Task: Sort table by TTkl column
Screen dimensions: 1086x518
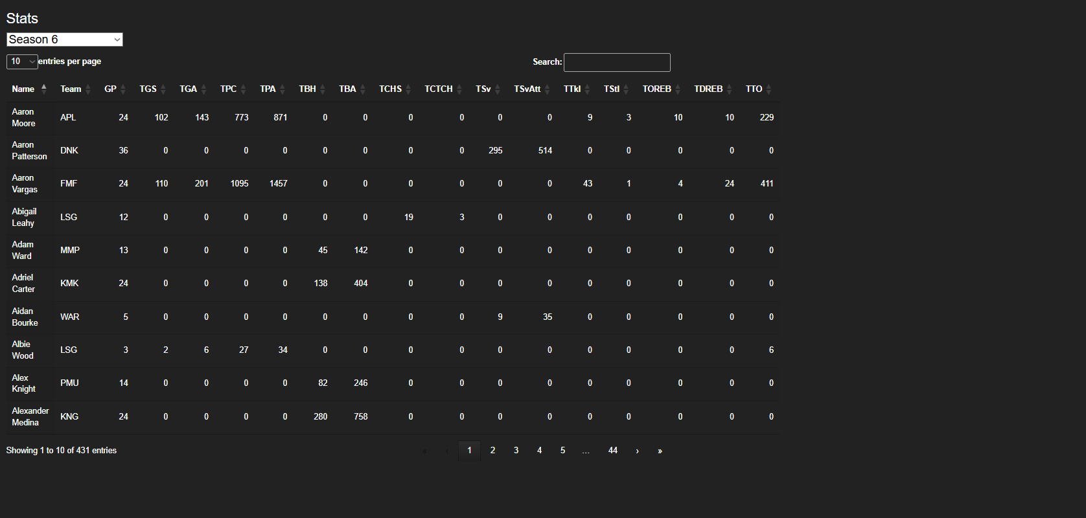Action: [577, 89]
